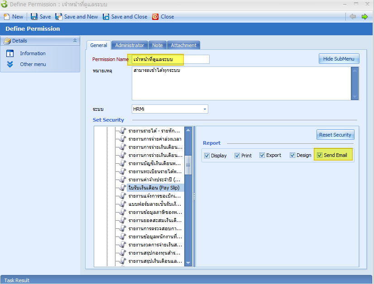The width and height of the screenshot is (374, 284).
Task: Uncheck the Display report checkbox
Action: pyautogui.click(x=207, y=156)
